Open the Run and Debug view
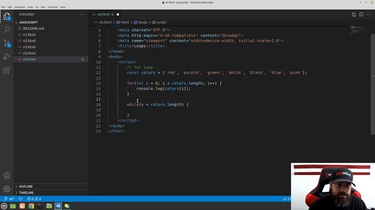Viewport: 375px width, 210px height. pos(6,57)
